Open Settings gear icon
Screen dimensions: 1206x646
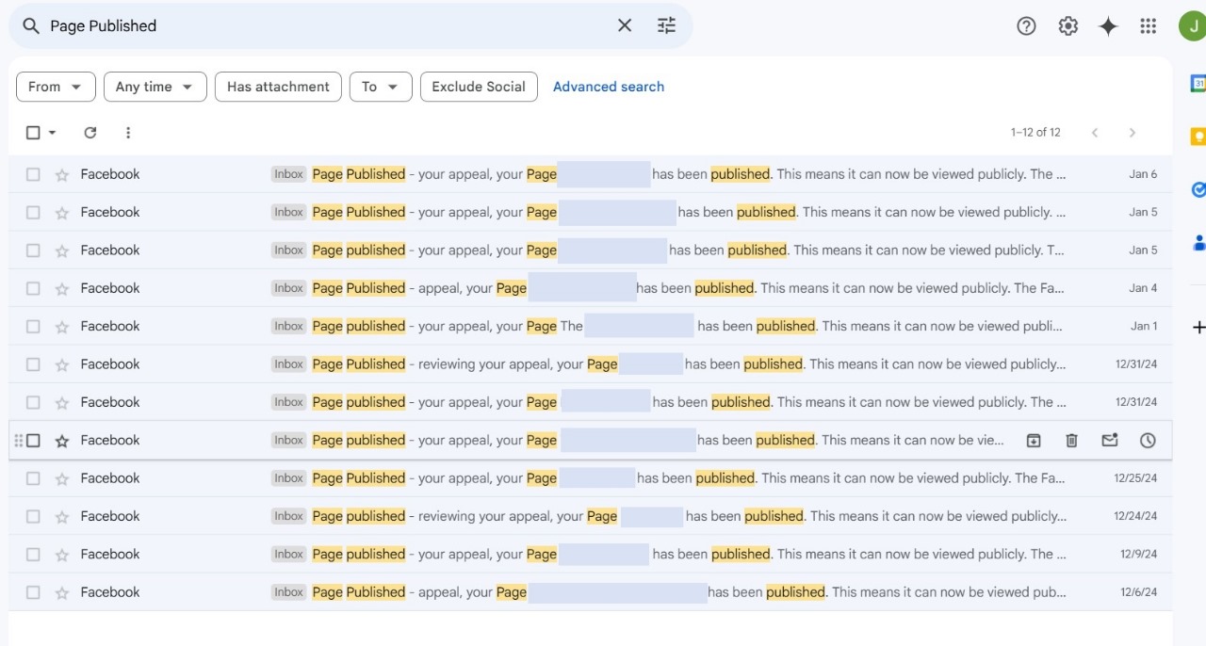pos(1067,26)
